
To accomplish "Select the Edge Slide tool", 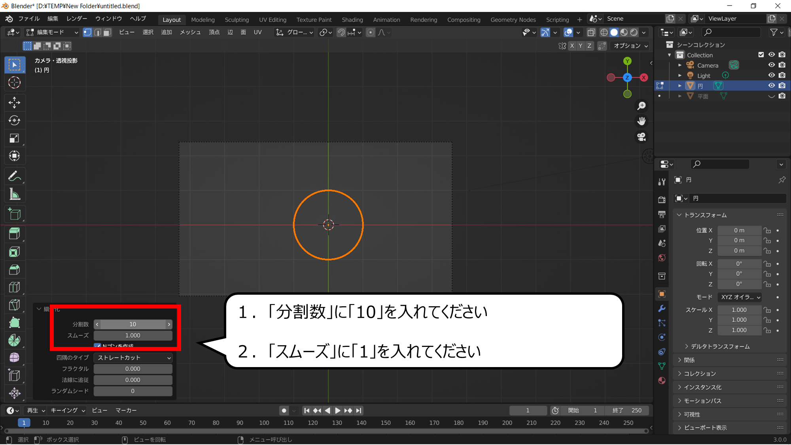I will pos(15,376).
